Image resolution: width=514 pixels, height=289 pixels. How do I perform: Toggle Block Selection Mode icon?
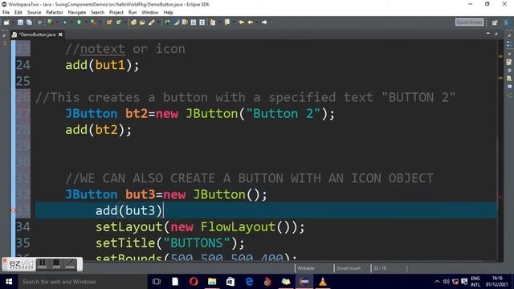[194, 22]
